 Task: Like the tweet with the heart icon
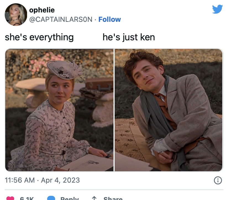click(x=10, y=198)
